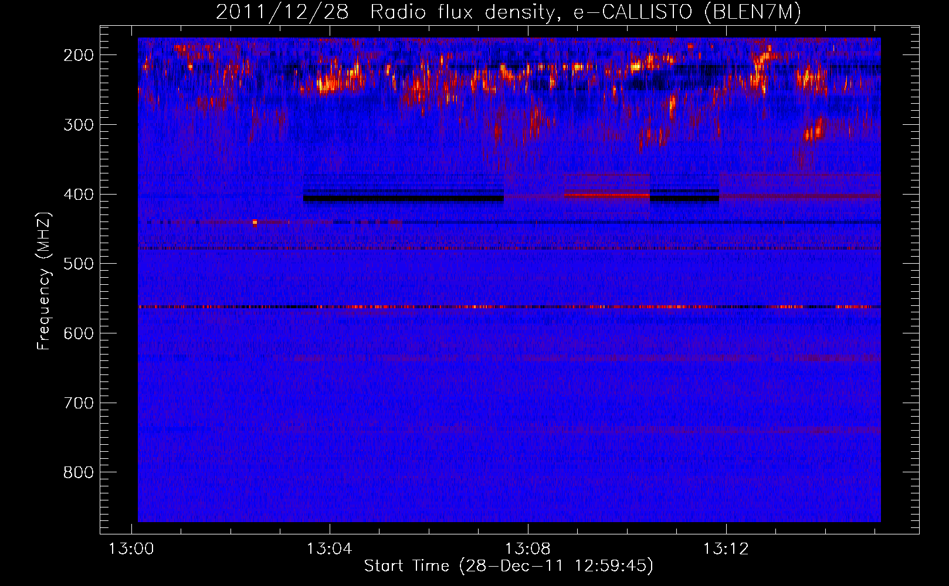Screen dimensions: 949x586
Task: Click the 700 frequency tick label
Action: pos(79,403)
